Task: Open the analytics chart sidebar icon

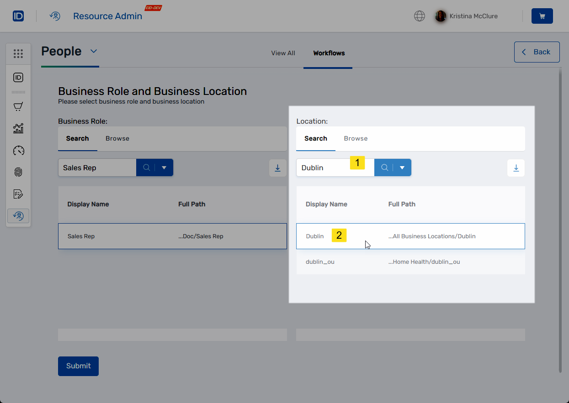Action: tap(18, 128)
